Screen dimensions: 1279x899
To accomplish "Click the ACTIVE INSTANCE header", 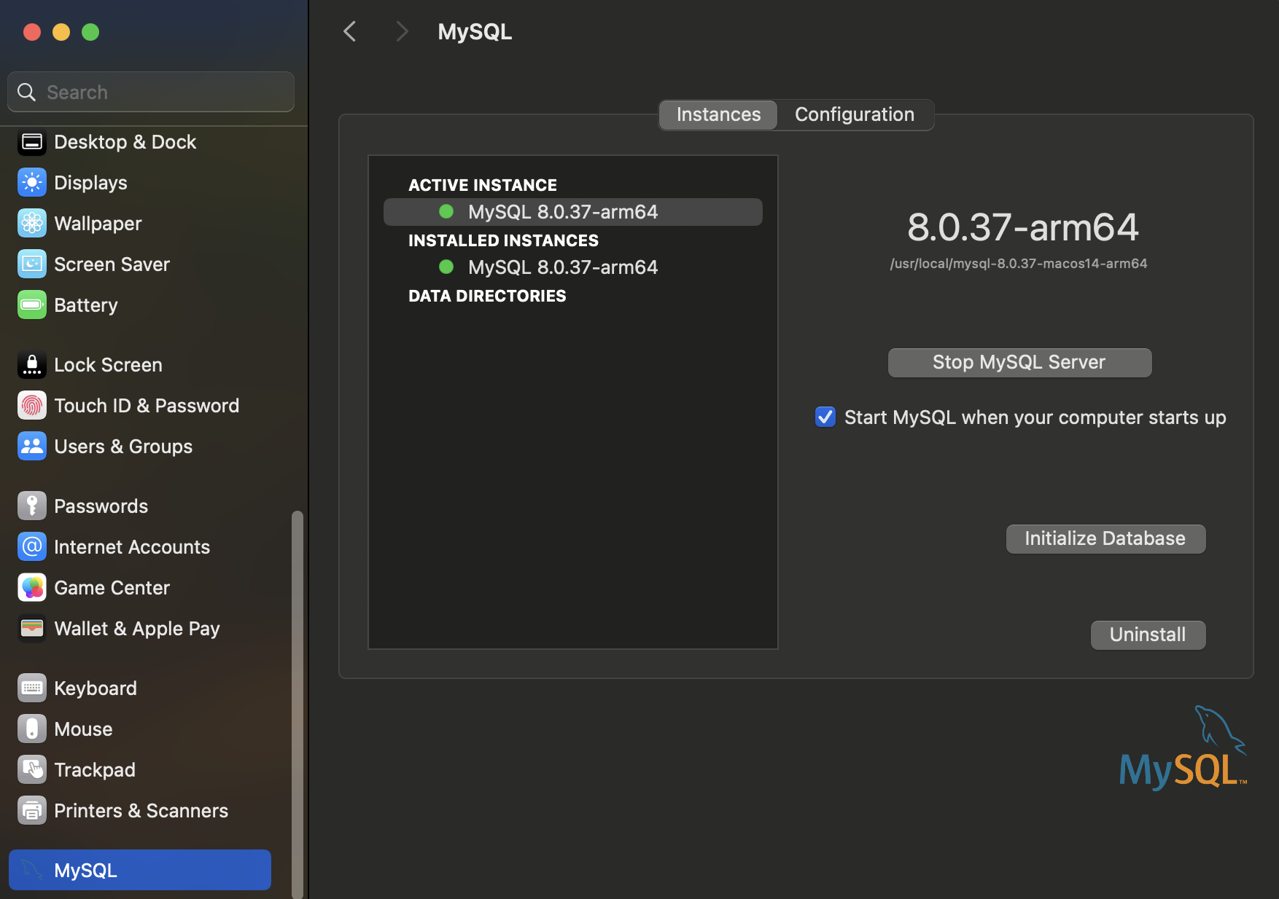I will 483,185.
